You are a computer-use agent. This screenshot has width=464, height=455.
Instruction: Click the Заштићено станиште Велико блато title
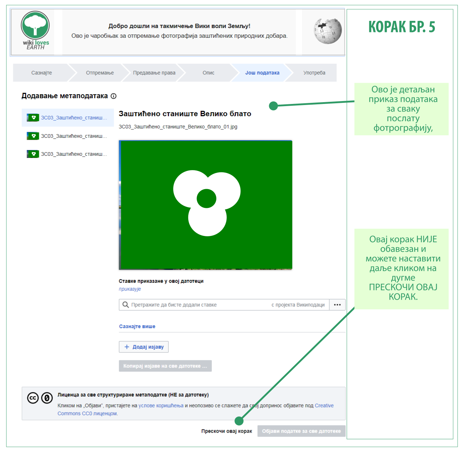coord(185,114)
